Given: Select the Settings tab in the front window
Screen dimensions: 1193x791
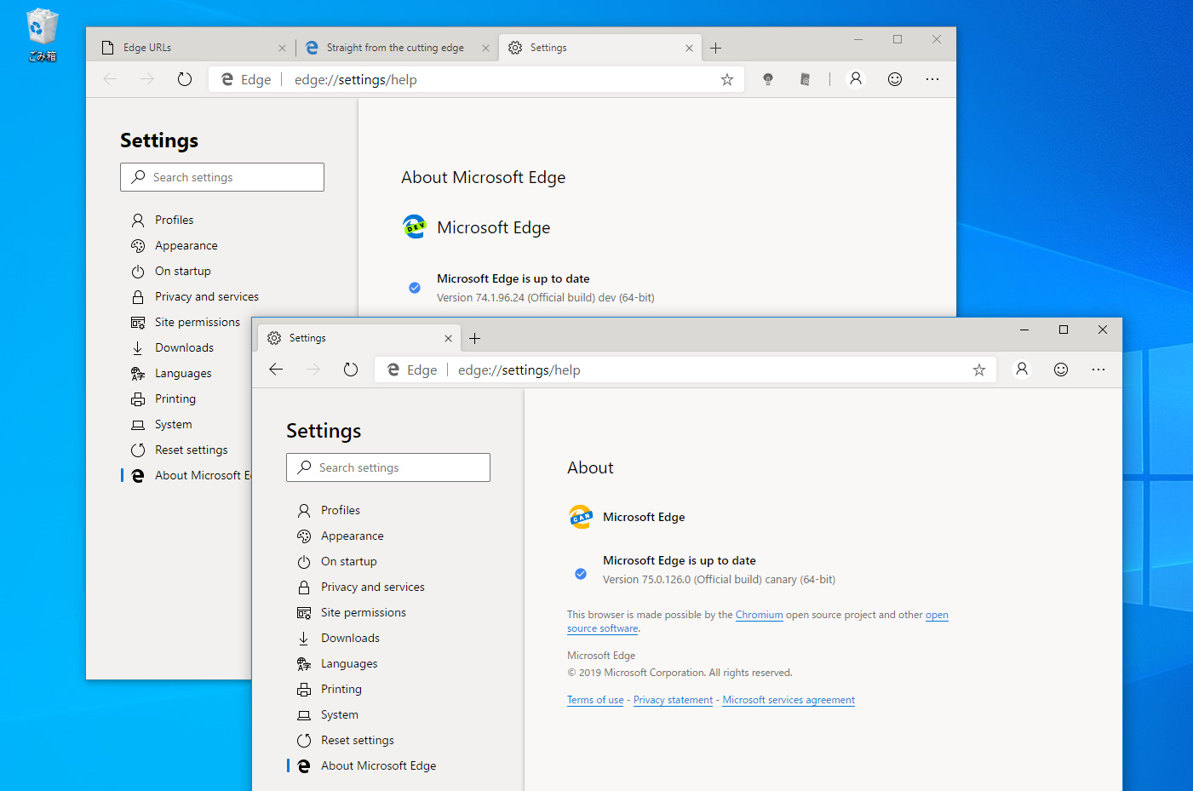Looking at the screenshot, I should point(359,338).
